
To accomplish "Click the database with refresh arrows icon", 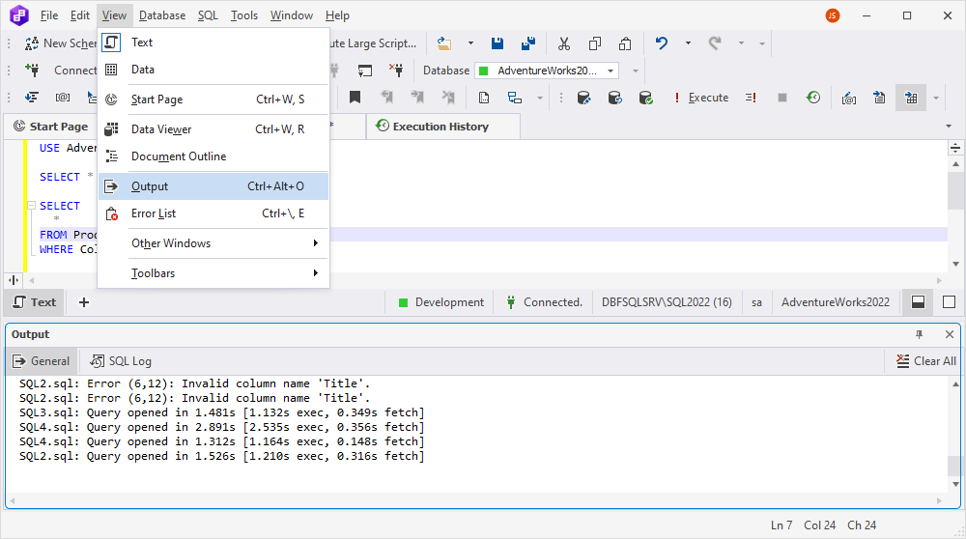I will pos(614,98).
